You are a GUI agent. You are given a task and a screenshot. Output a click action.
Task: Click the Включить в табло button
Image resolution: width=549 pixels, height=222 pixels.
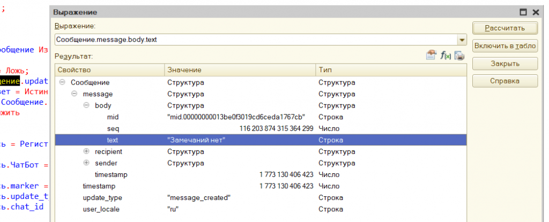(505, 46)
